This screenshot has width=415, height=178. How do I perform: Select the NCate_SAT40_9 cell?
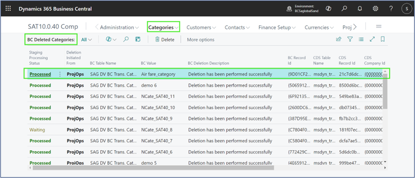point(156,119)
